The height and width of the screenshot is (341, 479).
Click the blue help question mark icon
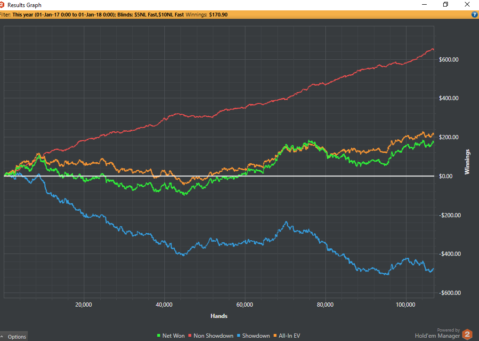475,15
